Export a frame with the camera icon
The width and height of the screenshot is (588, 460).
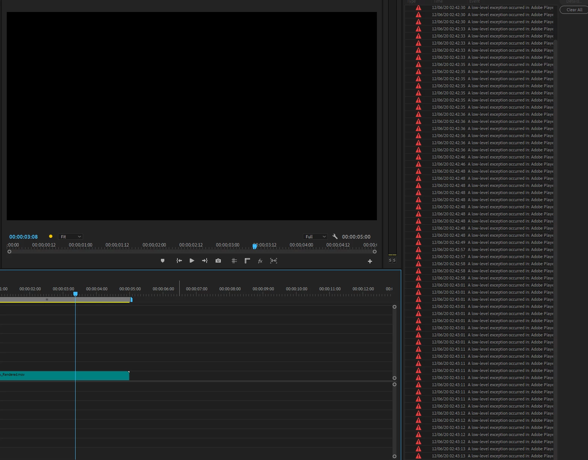(x=218, y=261)
